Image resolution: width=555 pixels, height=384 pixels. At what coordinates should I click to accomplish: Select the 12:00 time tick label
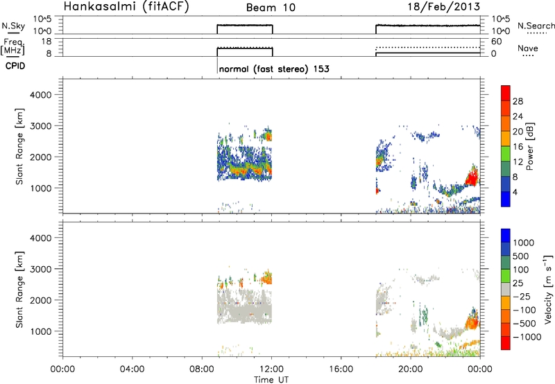click(271, 369)
